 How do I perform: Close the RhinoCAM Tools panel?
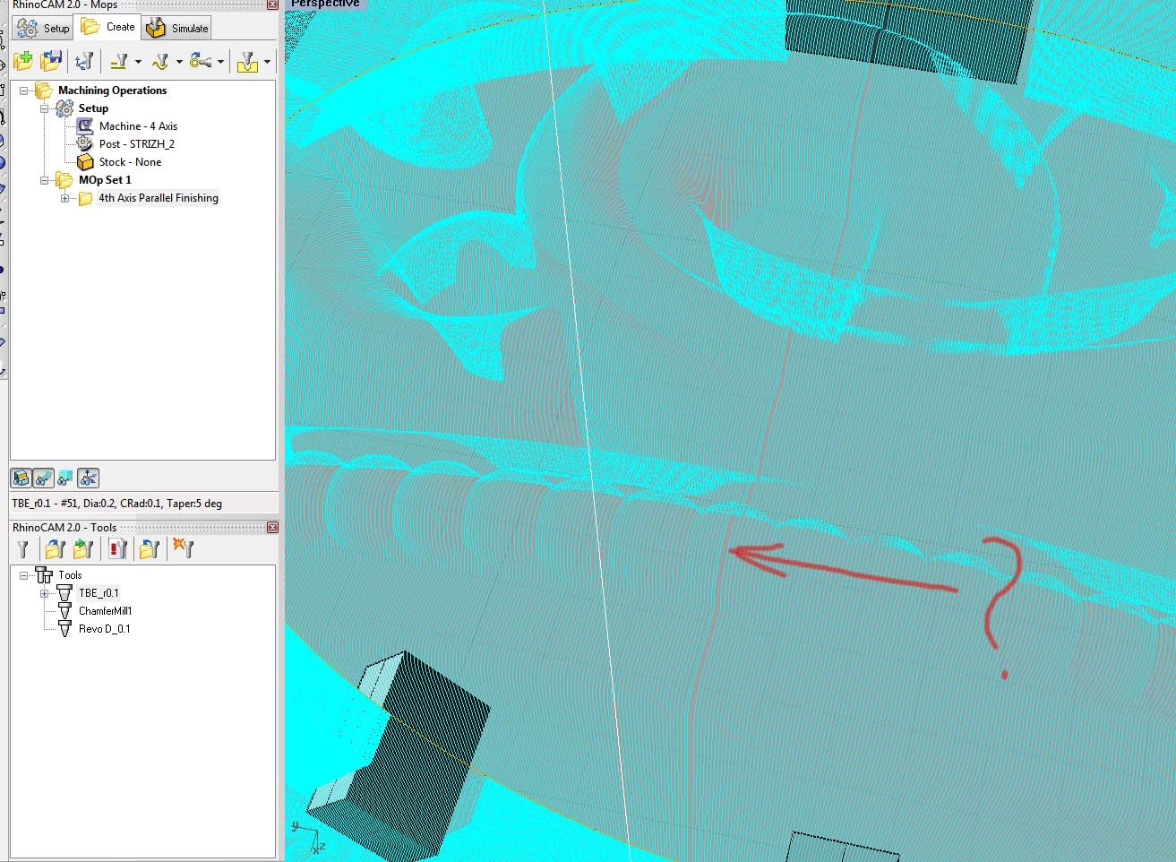click(272, 528)
